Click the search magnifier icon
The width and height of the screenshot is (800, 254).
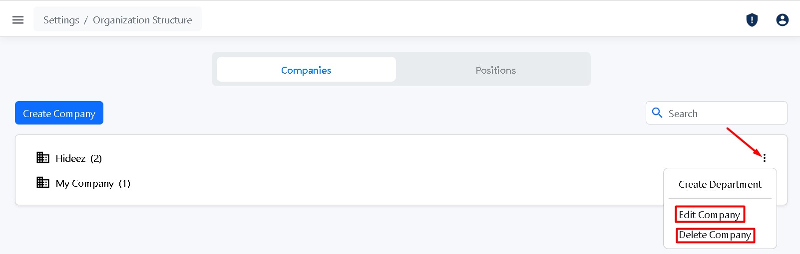657,113
